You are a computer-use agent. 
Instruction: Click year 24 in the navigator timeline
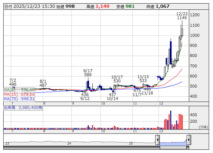(x=69, y=143)
